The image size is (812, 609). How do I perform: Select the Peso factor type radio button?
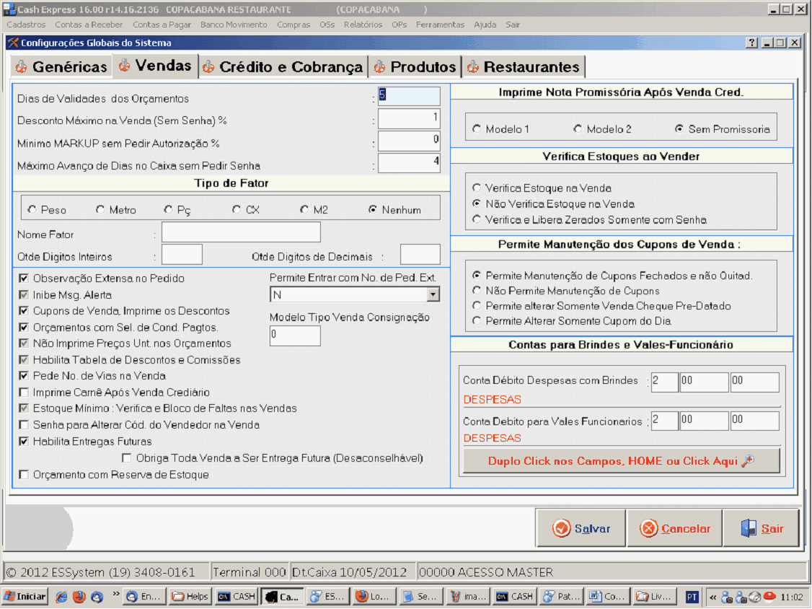(x=32, y=210)
